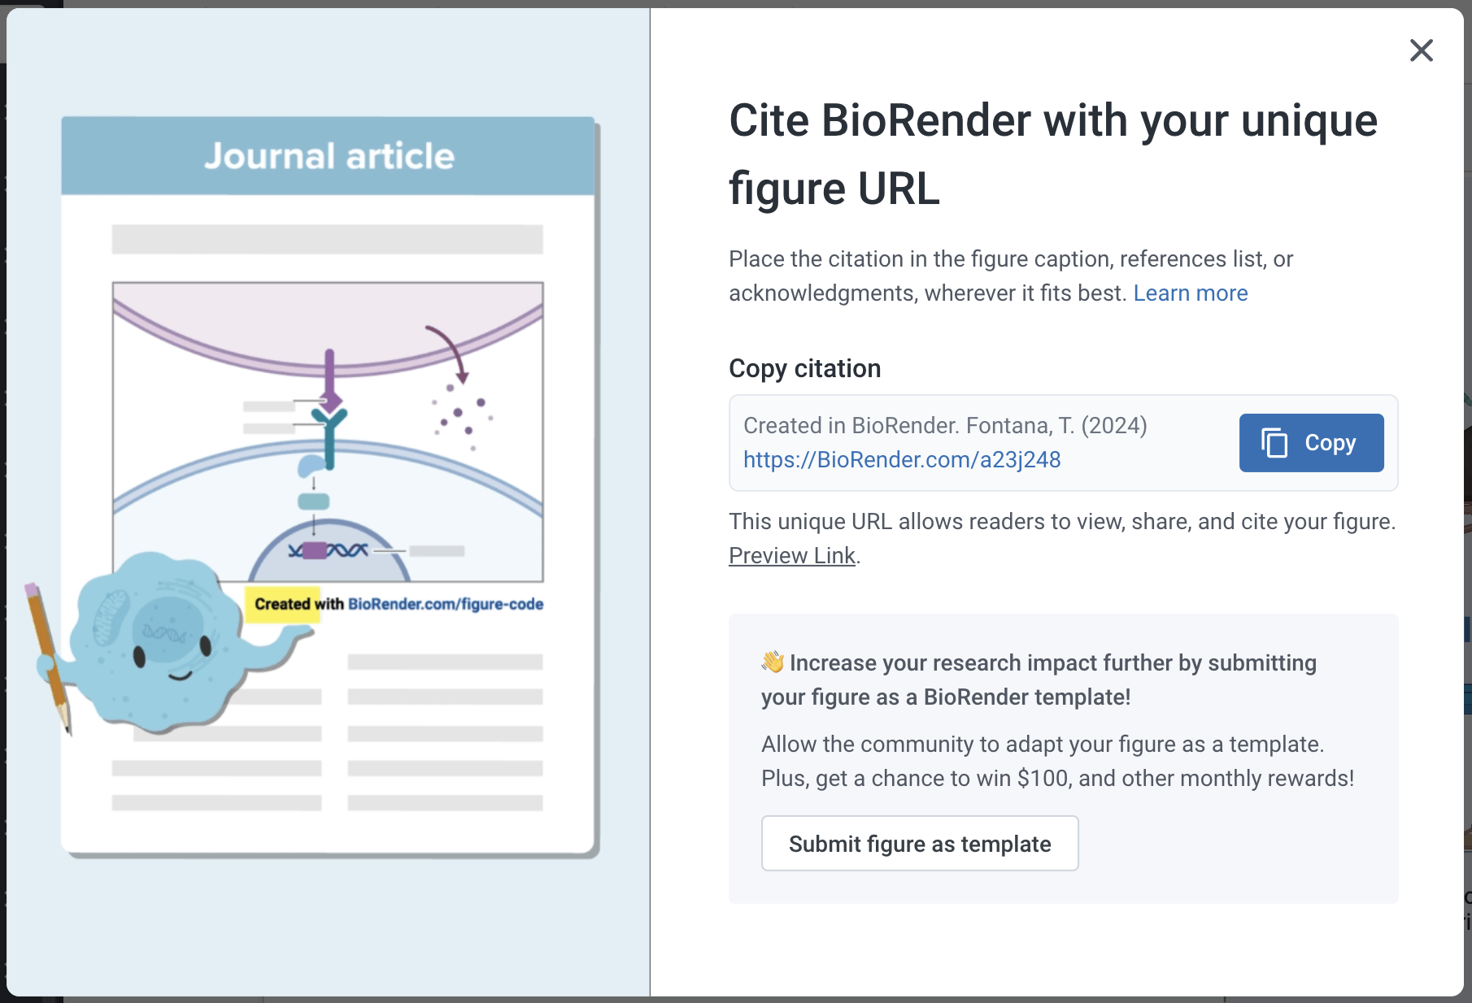Click the curved arrow in the figure
Screen dimensions: 1472x1003
click(x=447, y=350)
